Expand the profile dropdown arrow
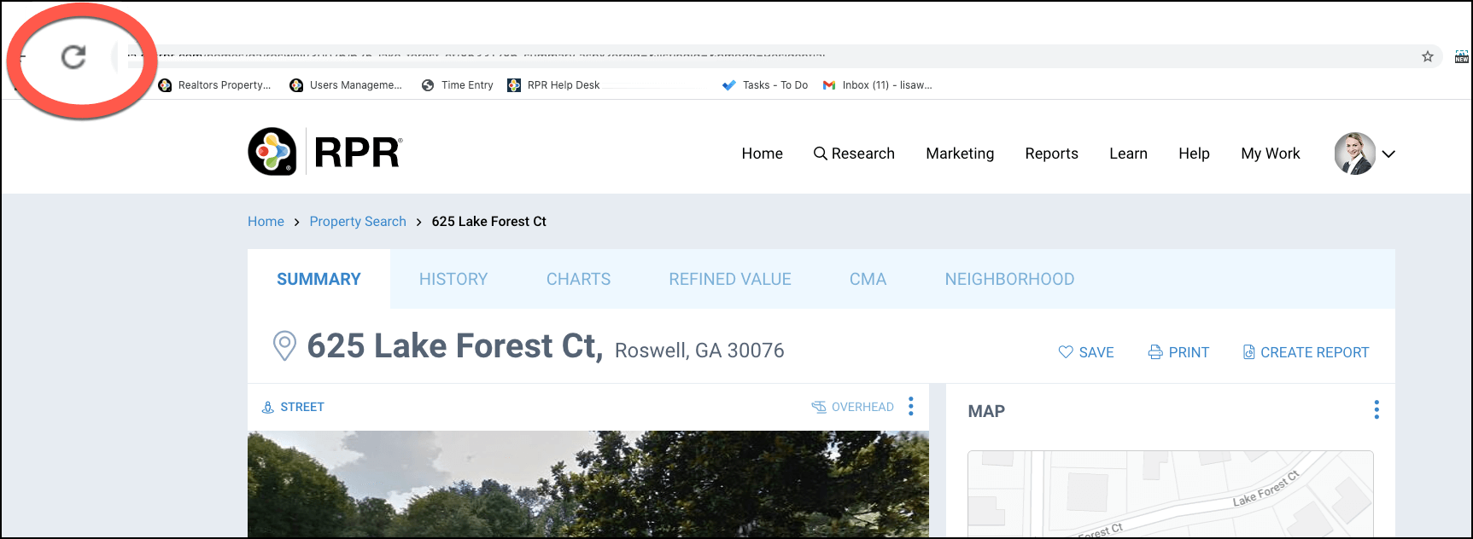This screenshot has width=1473, height=539. [1388, 154]
